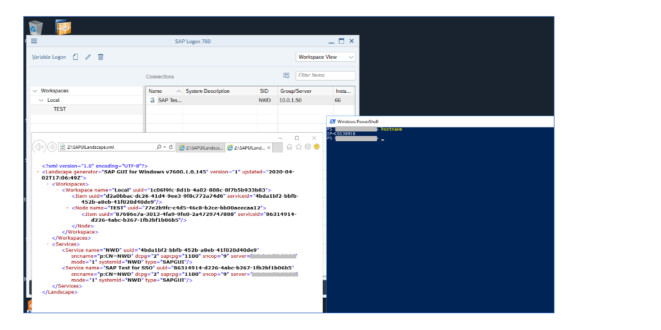Sort by System Description column header
This screenshot has width=661, height=330.
pyautogui.click(x=221, y=91)
